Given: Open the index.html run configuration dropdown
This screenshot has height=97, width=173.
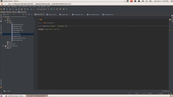Looking at the screenshot, I should pyautogui.click(x=42, y=9).
